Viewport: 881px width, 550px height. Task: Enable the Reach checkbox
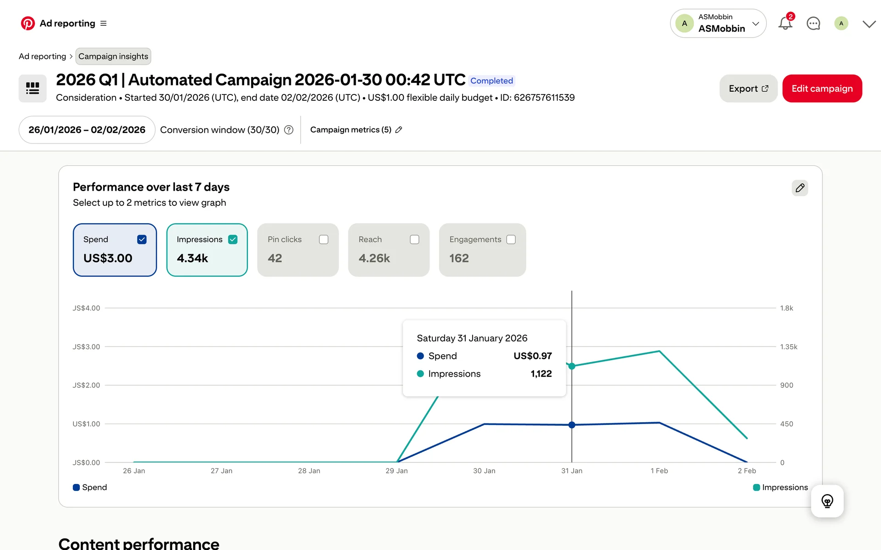(414, 239)
